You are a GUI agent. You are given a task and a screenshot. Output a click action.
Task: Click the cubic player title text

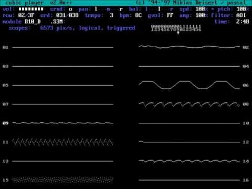[25, 3]
